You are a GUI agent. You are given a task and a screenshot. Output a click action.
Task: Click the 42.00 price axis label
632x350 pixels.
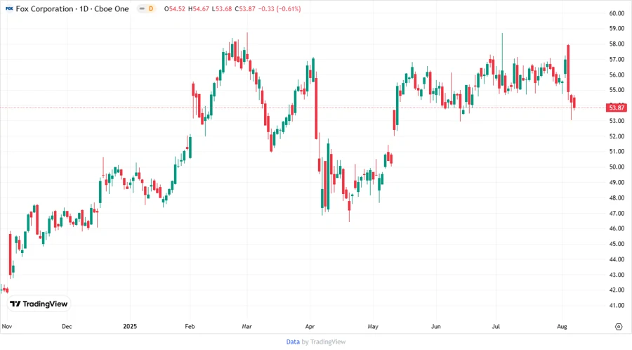[617, 290]
